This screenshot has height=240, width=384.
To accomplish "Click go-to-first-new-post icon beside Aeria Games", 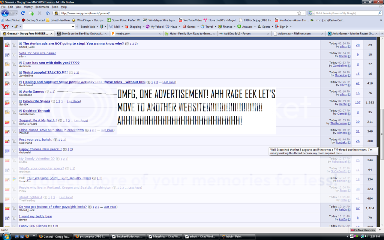I will pyautogui.click(x=21, y=91).
